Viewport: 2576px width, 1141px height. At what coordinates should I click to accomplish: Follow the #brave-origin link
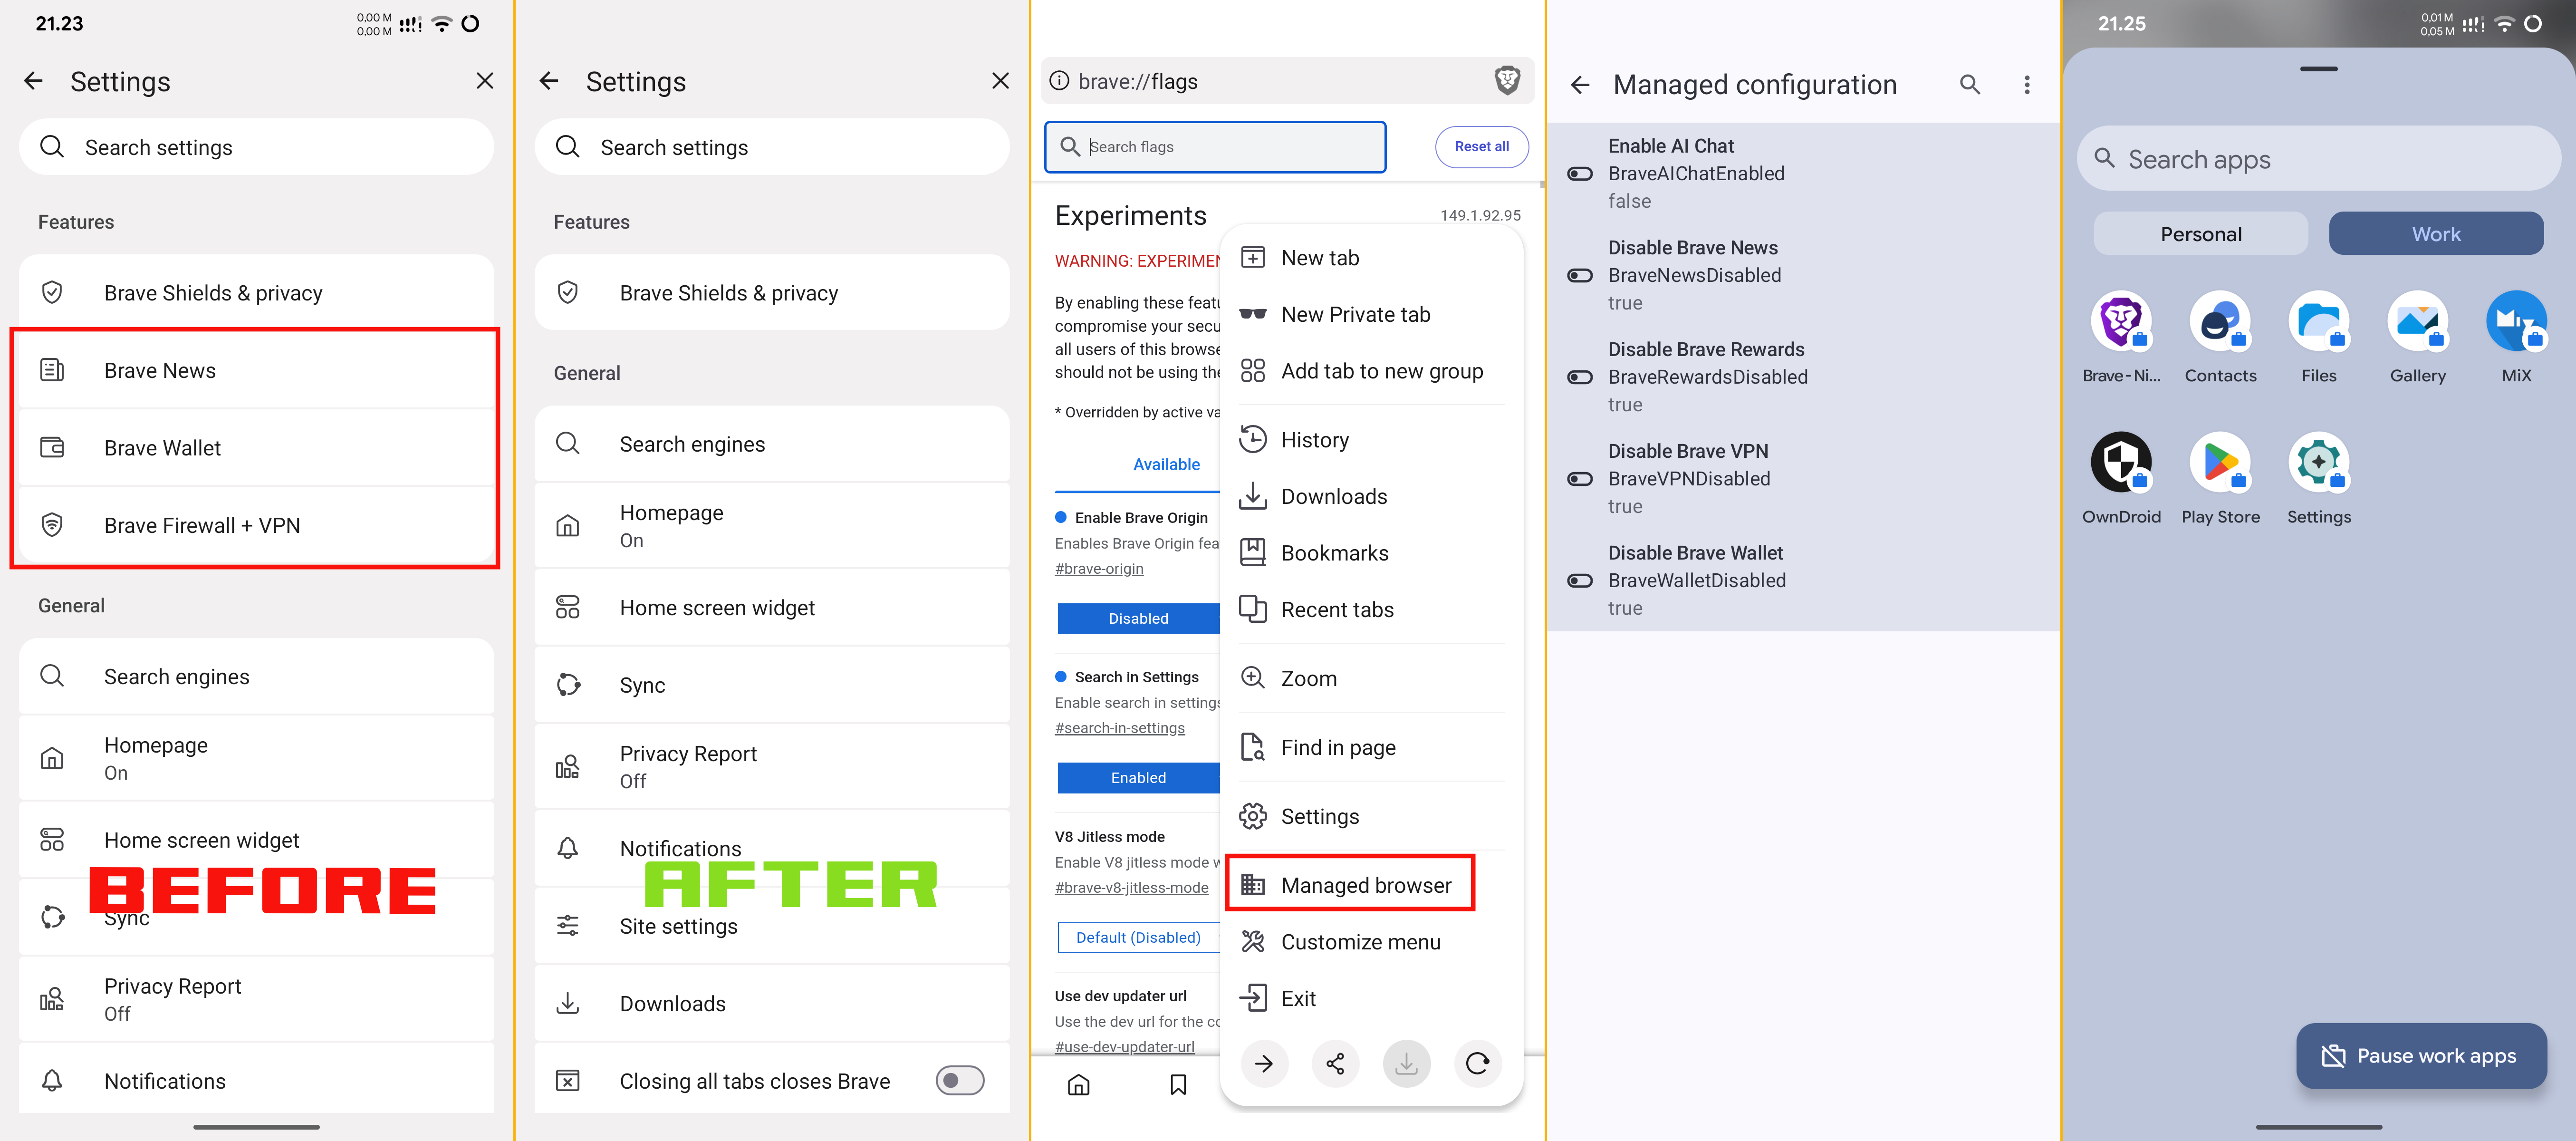[x=1099, y=568]
